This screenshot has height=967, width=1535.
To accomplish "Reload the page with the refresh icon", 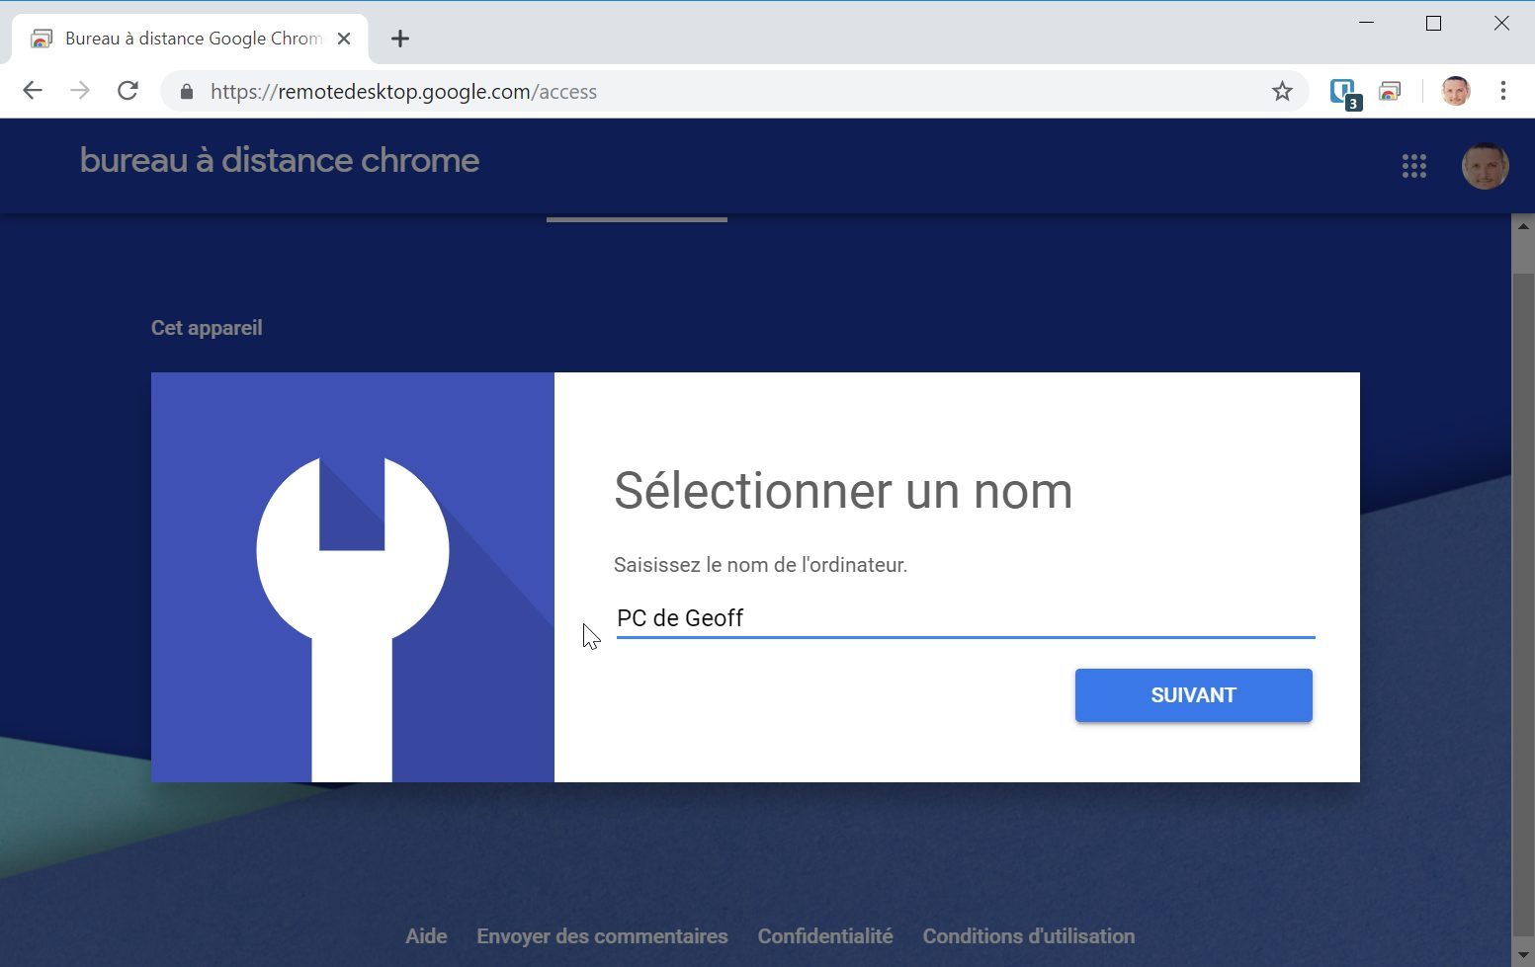I will [x=128, y=91].
